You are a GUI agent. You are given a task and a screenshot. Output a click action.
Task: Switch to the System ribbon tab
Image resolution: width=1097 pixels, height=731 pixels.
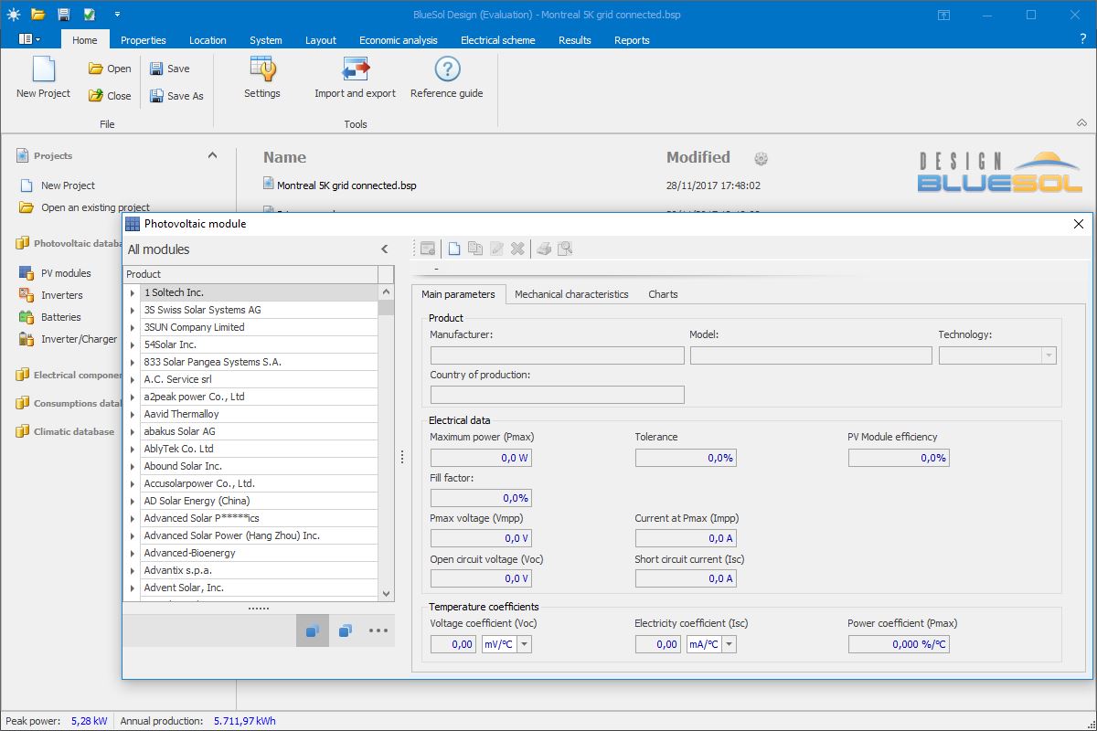[266, 40]
